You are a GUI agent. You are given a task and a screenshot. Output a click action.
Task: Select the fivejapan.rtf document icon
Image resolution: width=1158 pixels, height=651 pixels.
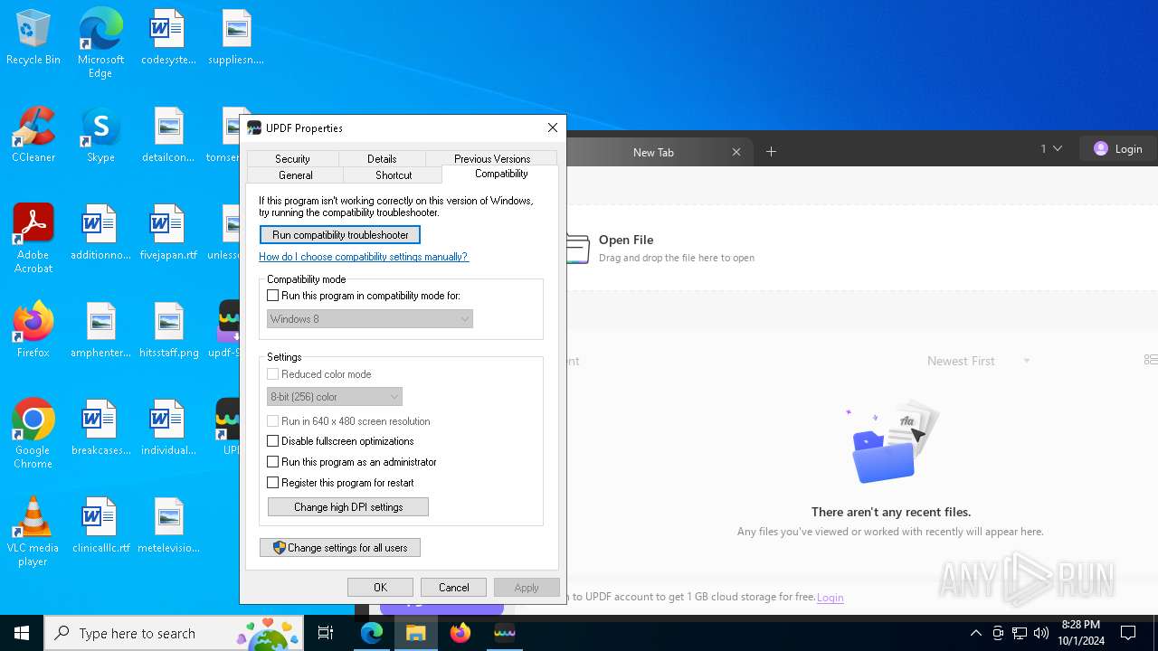coord(168,233)
